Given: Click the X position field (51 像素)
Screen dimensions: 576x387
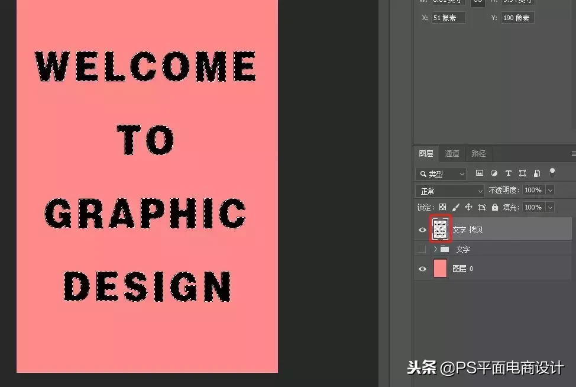Looking at the screenshot, I should click(448, 18).
